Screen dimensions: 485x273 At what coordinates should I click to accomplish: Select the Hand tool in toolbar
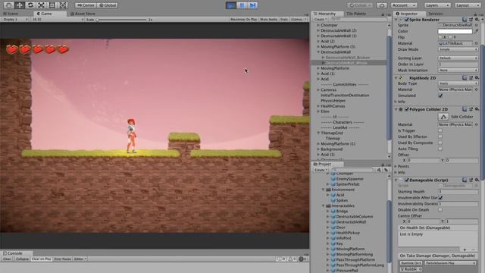click(x=8, y=5)
